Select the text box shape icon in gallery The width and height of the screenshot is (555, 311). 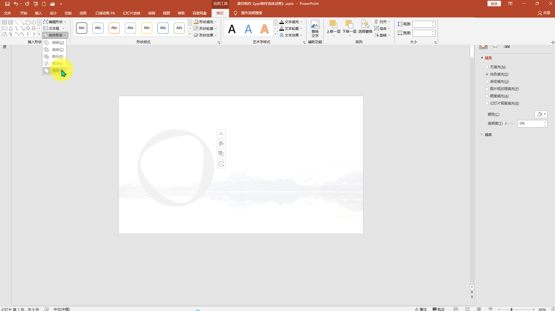click(x=5, y=22)
